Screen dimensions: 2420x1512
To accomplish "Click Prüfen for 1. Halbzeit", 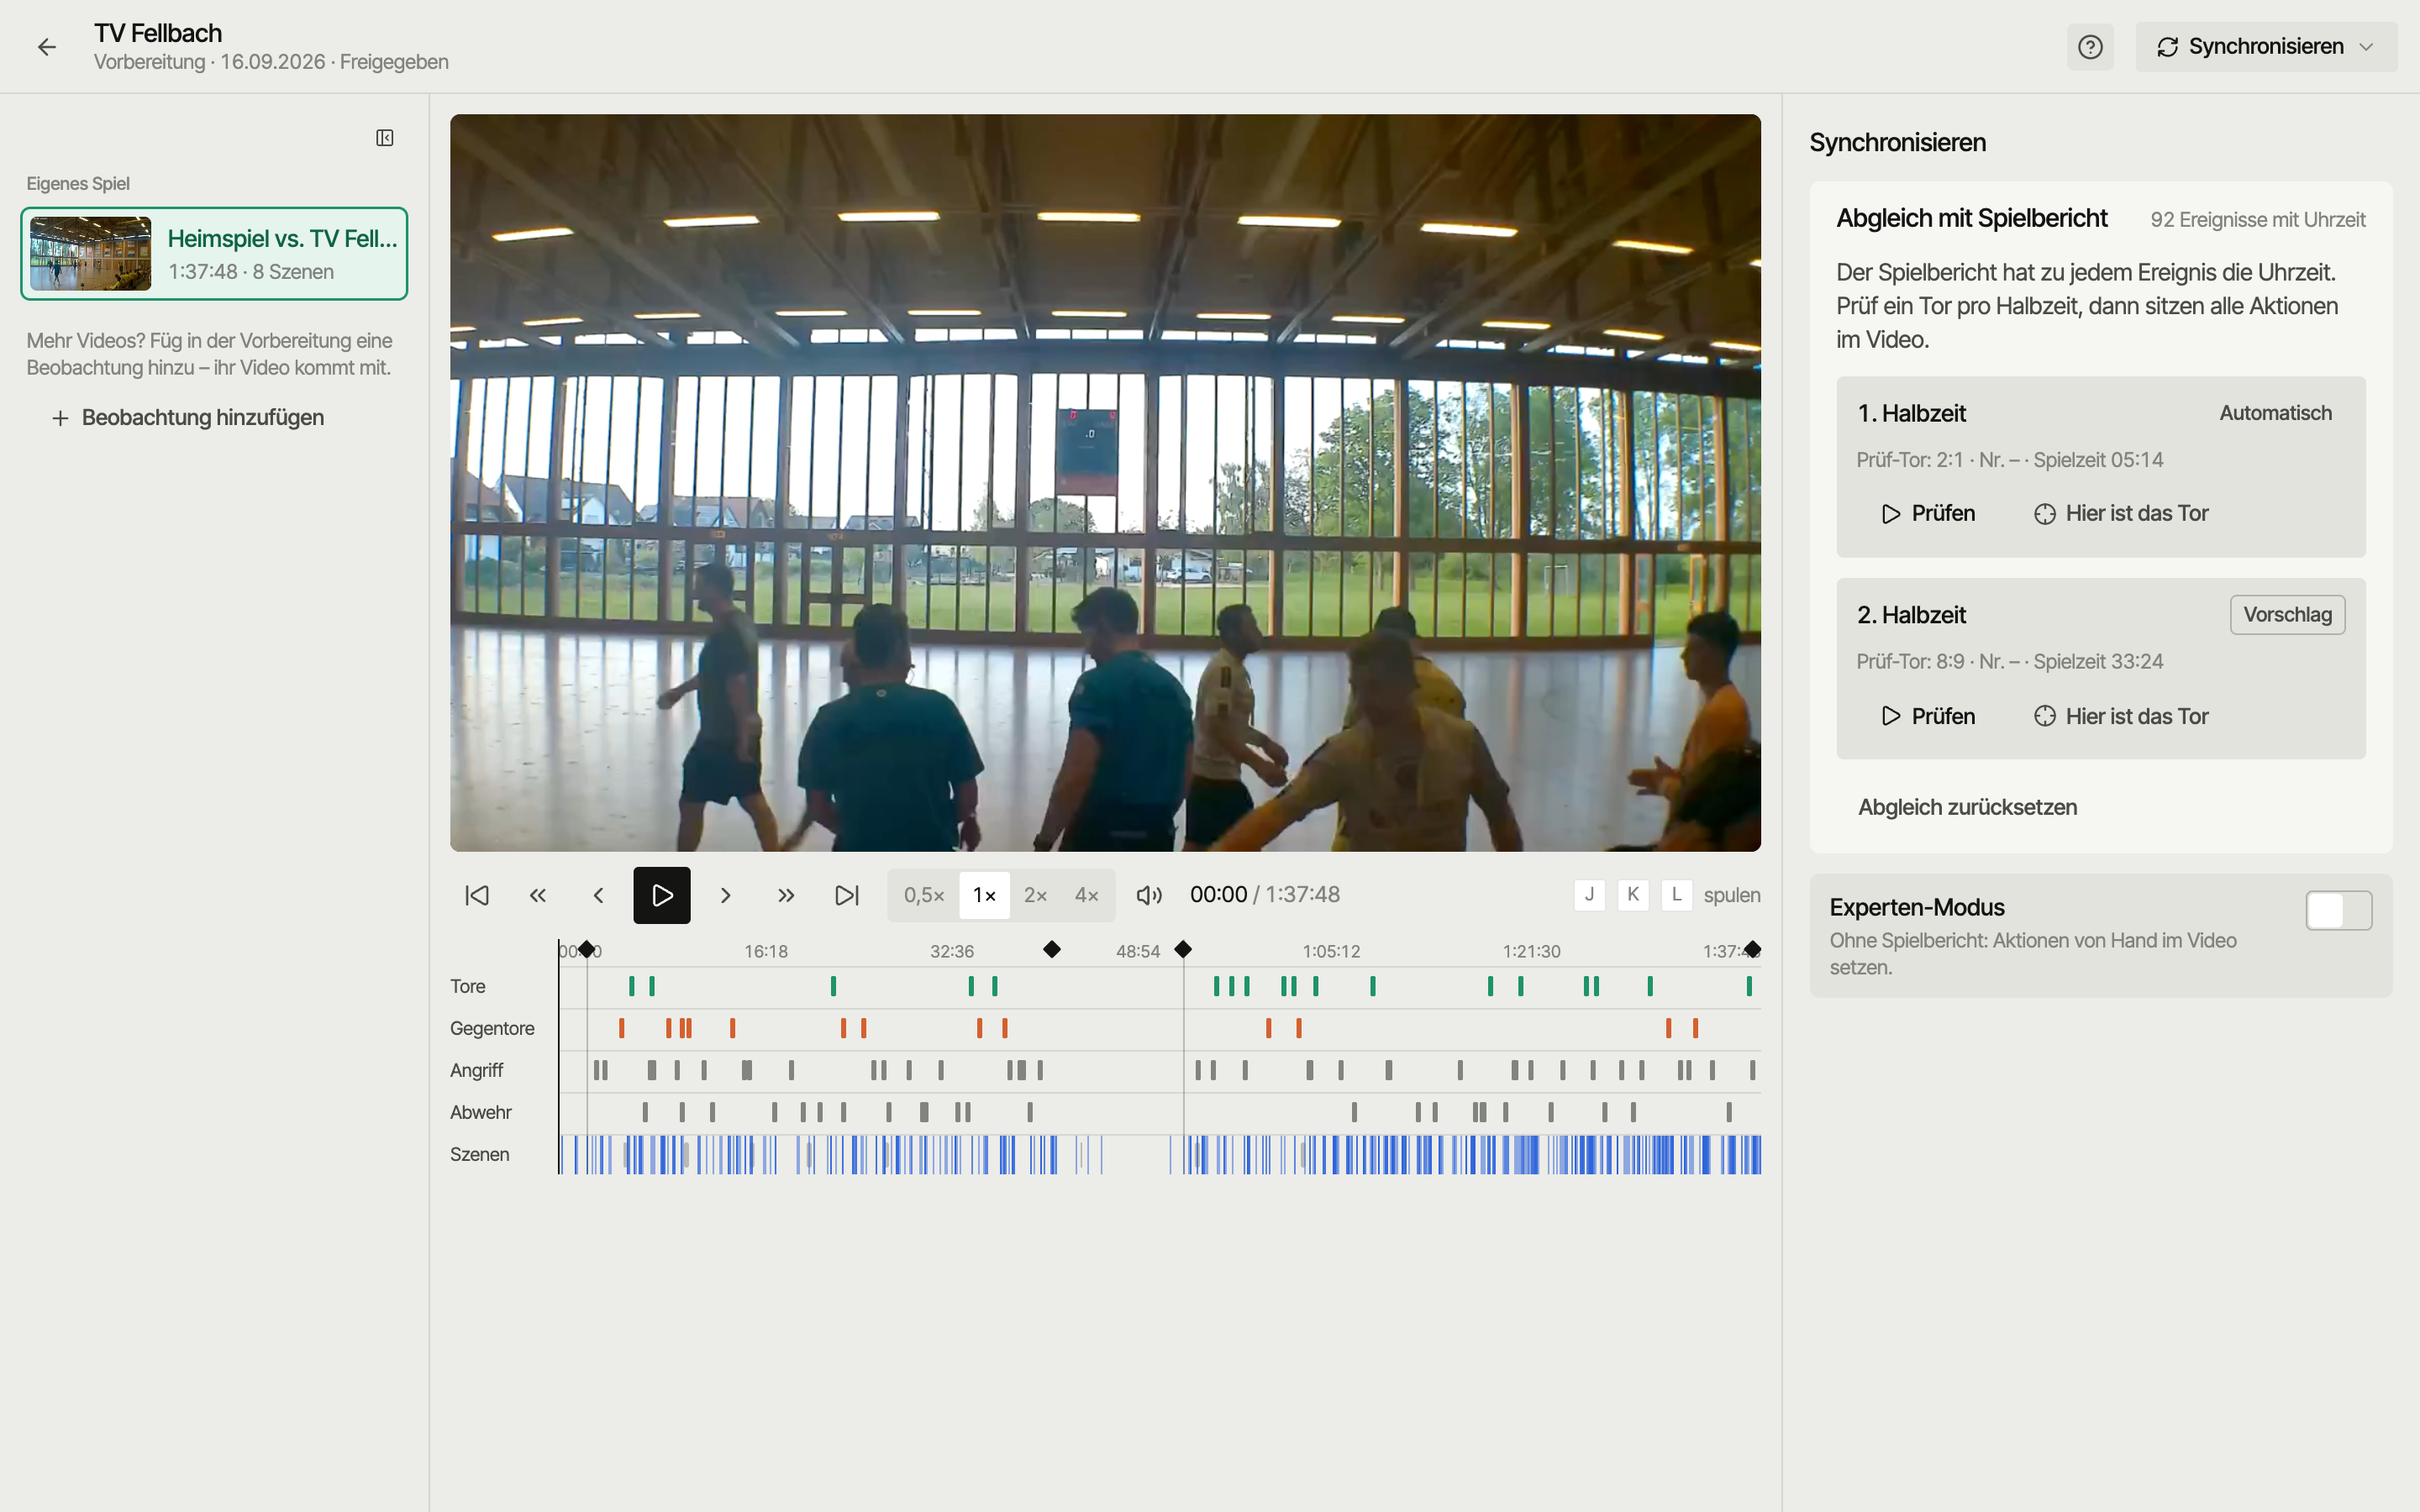I will pos(1928,514).
